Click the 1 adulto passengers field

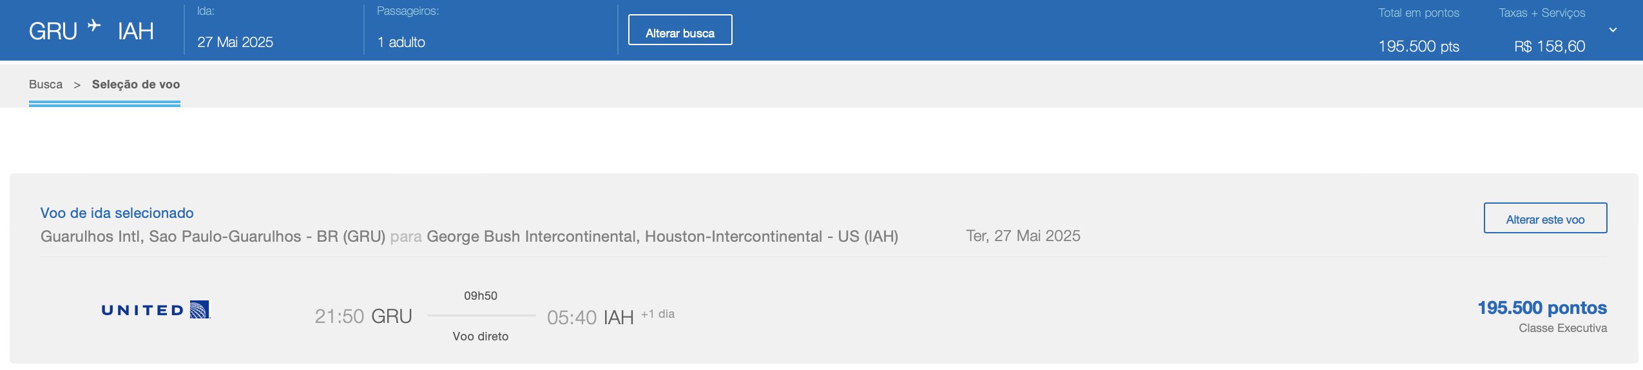(401, 43)
